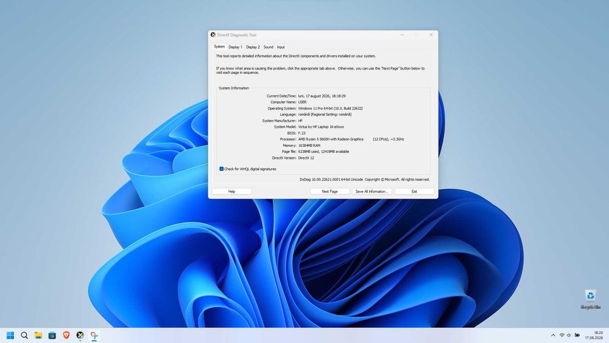This screenshot has width=609, height=343.
Task: Click the Help button
Action: 232,191
